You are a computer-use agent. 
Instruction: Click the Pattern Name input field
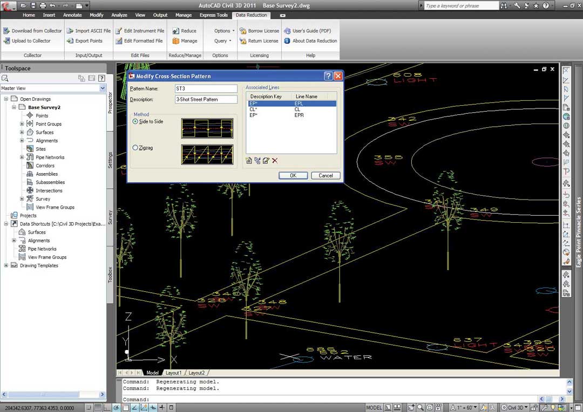(206, 88)
